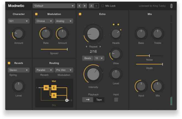Image resolution: width=182 pixels, height=119 pixels.
Task: Go to the previous preset
Action: pos(79,6)
